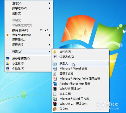The width and height of the screenshot is (126, 113).
Task: Create a new 公文包
Action: coord(80,109)
